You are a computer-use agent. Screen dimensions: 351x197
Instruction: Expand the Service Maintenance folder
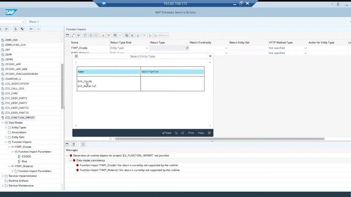2,186
